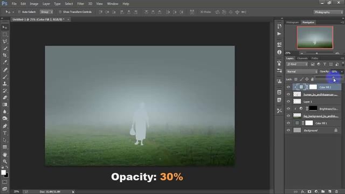
Task: Select the Clone Stamp tool
Action: (x=5, y=84)
